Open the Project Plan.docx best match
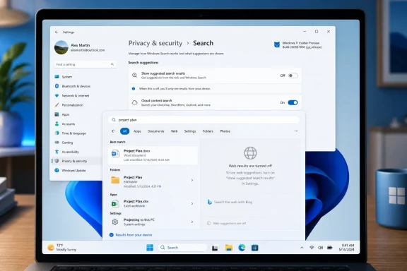 pyautogui.click(x=153, y=155)
